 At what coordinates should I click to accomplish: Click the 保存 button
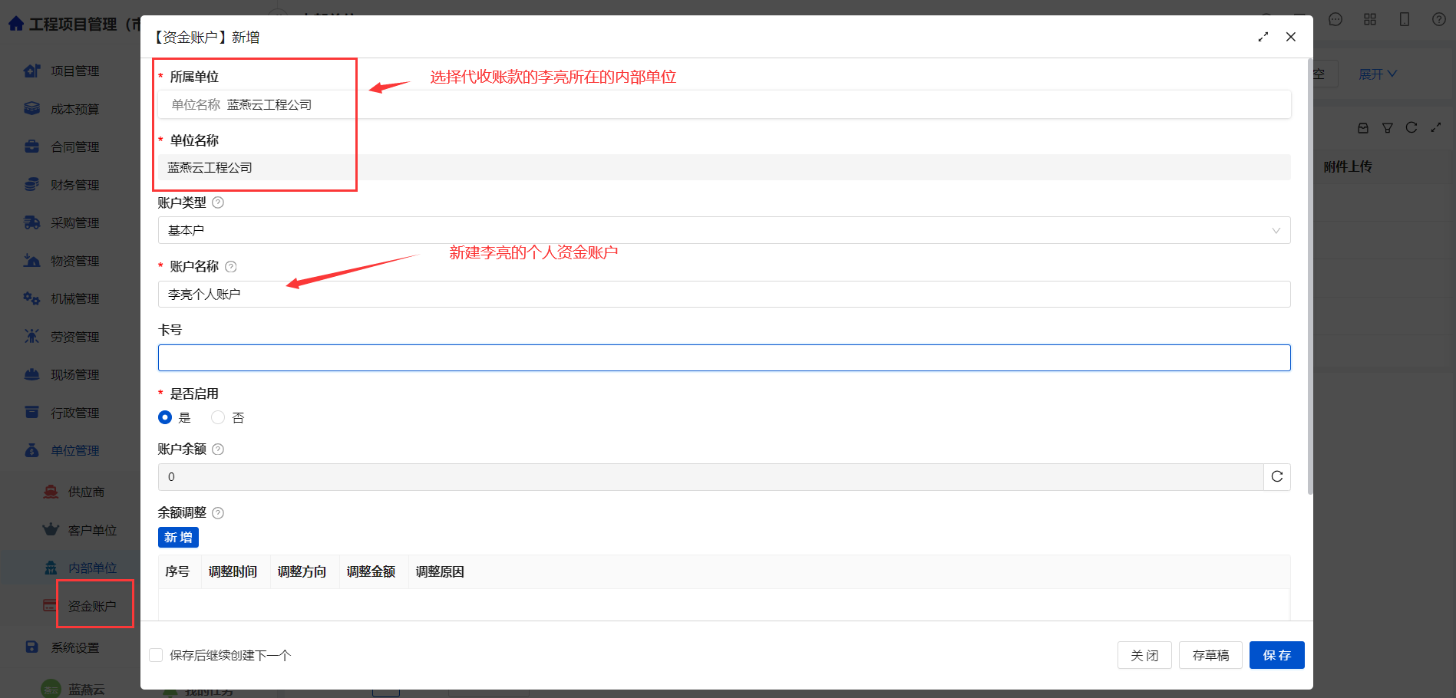[1277, 655]
